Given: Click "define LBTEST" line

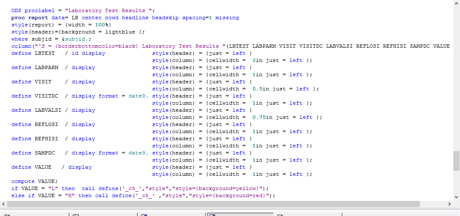Looking at the screenshot, I should pos(33,53).
